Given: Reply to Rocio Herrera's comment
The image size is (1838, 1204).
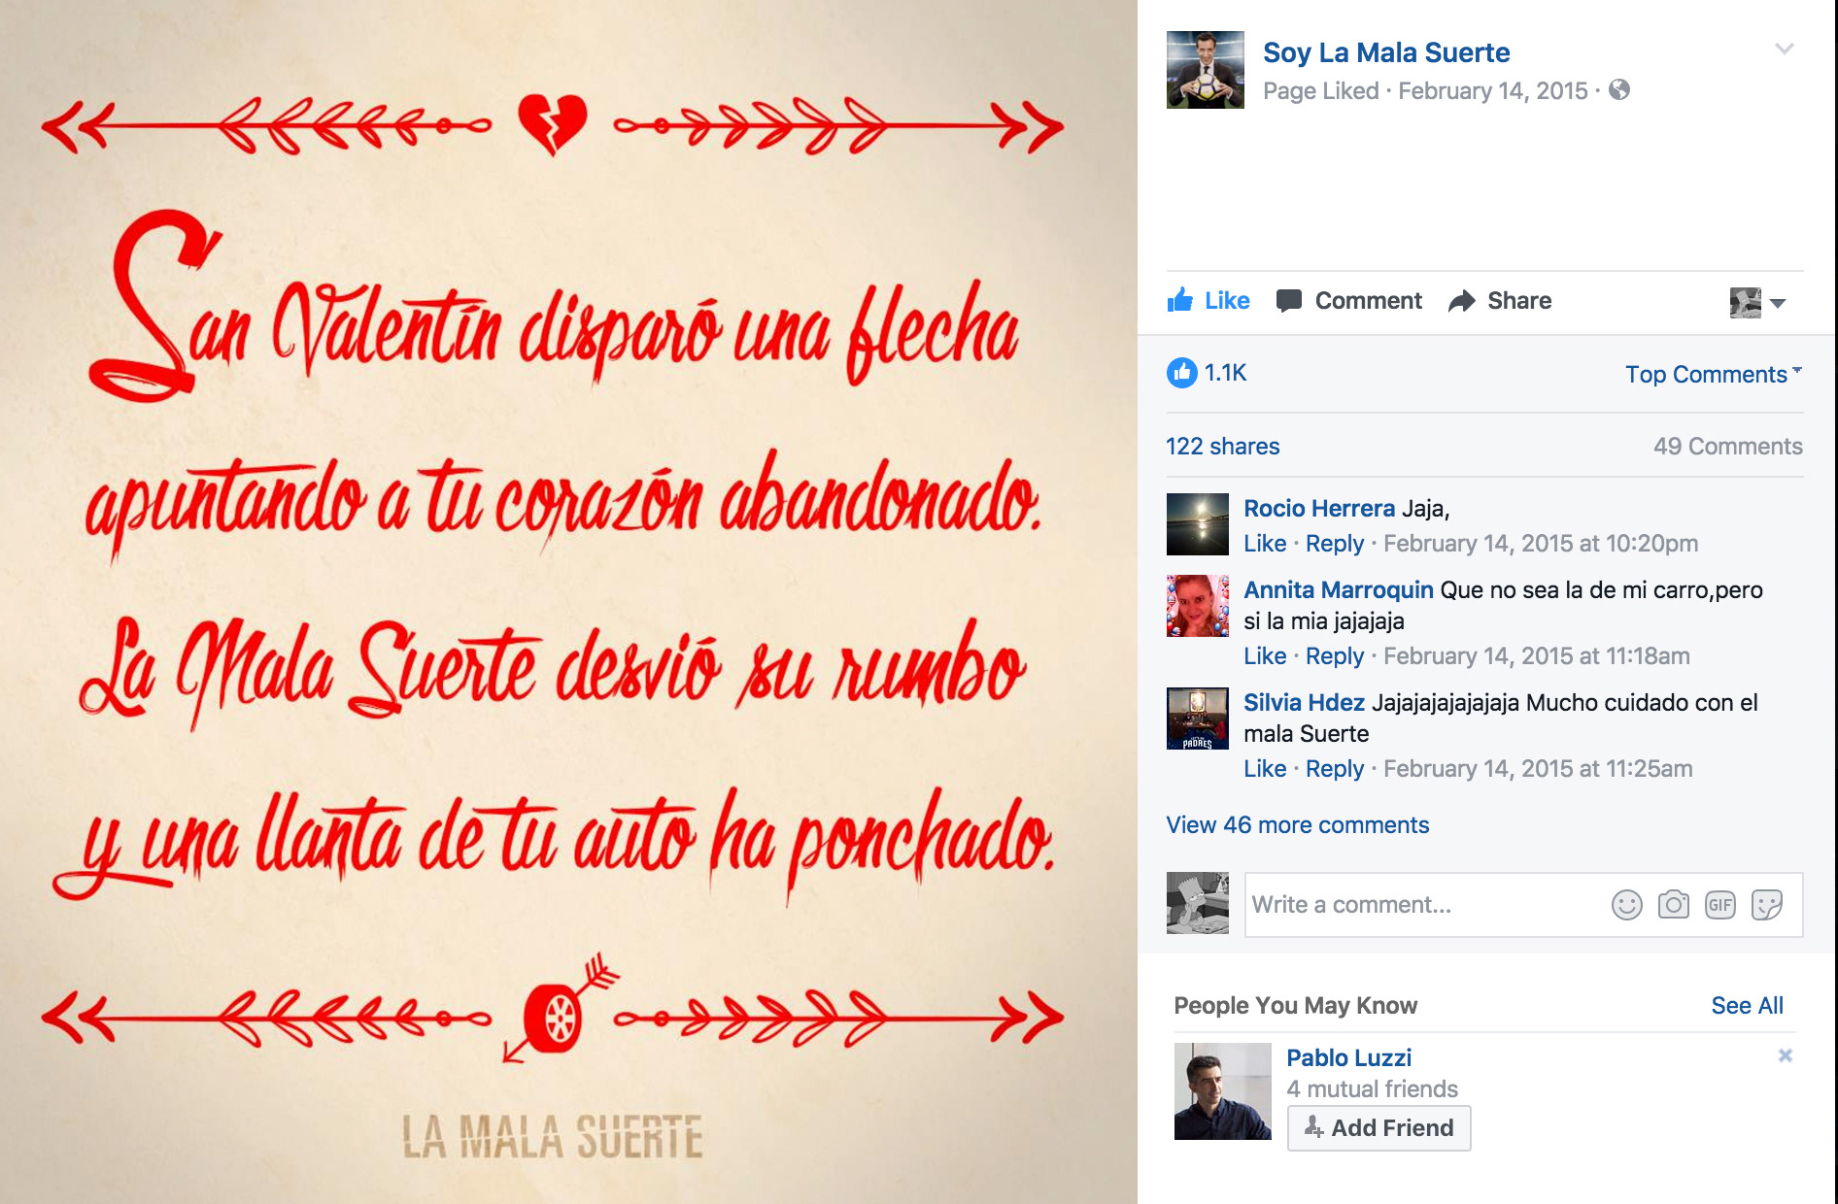Looking at the screenshot, I should pos(1335,544).
